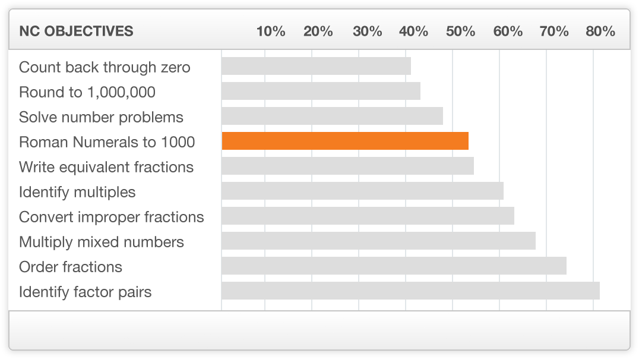Click the grey bar for Identify factor pairs

point(410,291)
